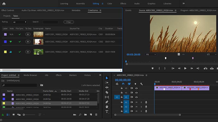Click the Overwrite edit icon
The image size is (218, 122).
coord(212,68)
